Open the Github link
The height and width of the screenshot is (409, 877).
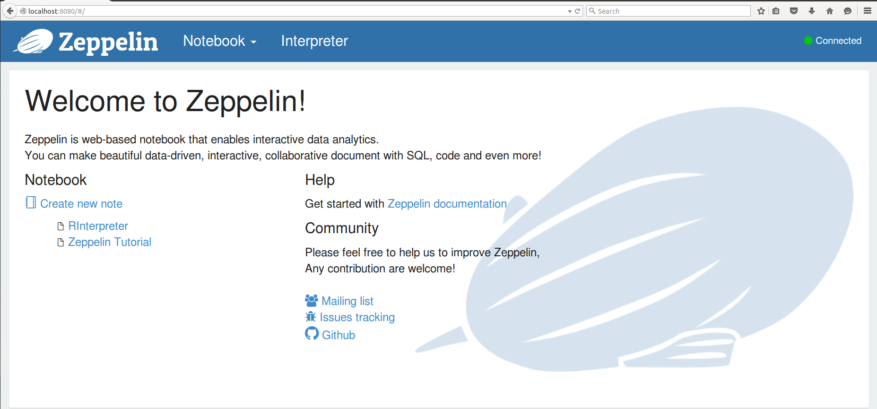(x=339, y=335)
